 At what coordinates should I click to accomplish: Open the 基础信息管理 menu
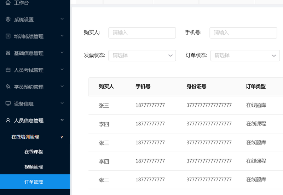29,53
